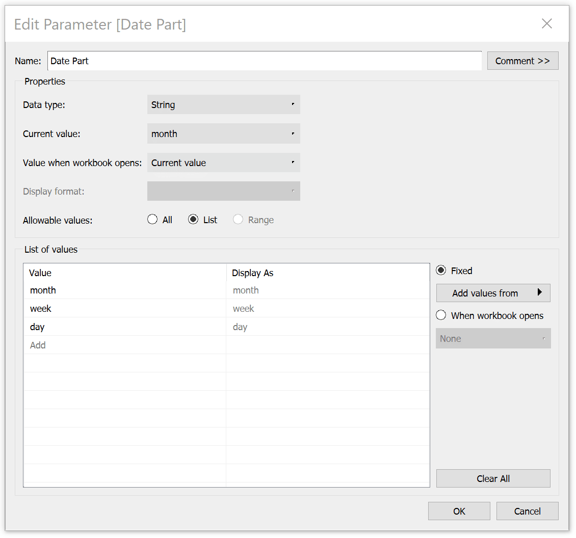
Task: Click 'month' in Display As column
Action: (328, 290)
